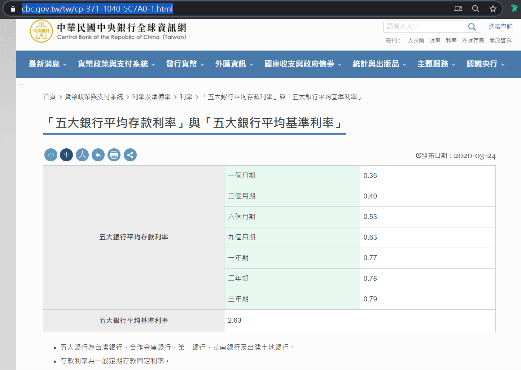Click the cast/device icon in address bar

pyautogui.click(x=458, y=9)
